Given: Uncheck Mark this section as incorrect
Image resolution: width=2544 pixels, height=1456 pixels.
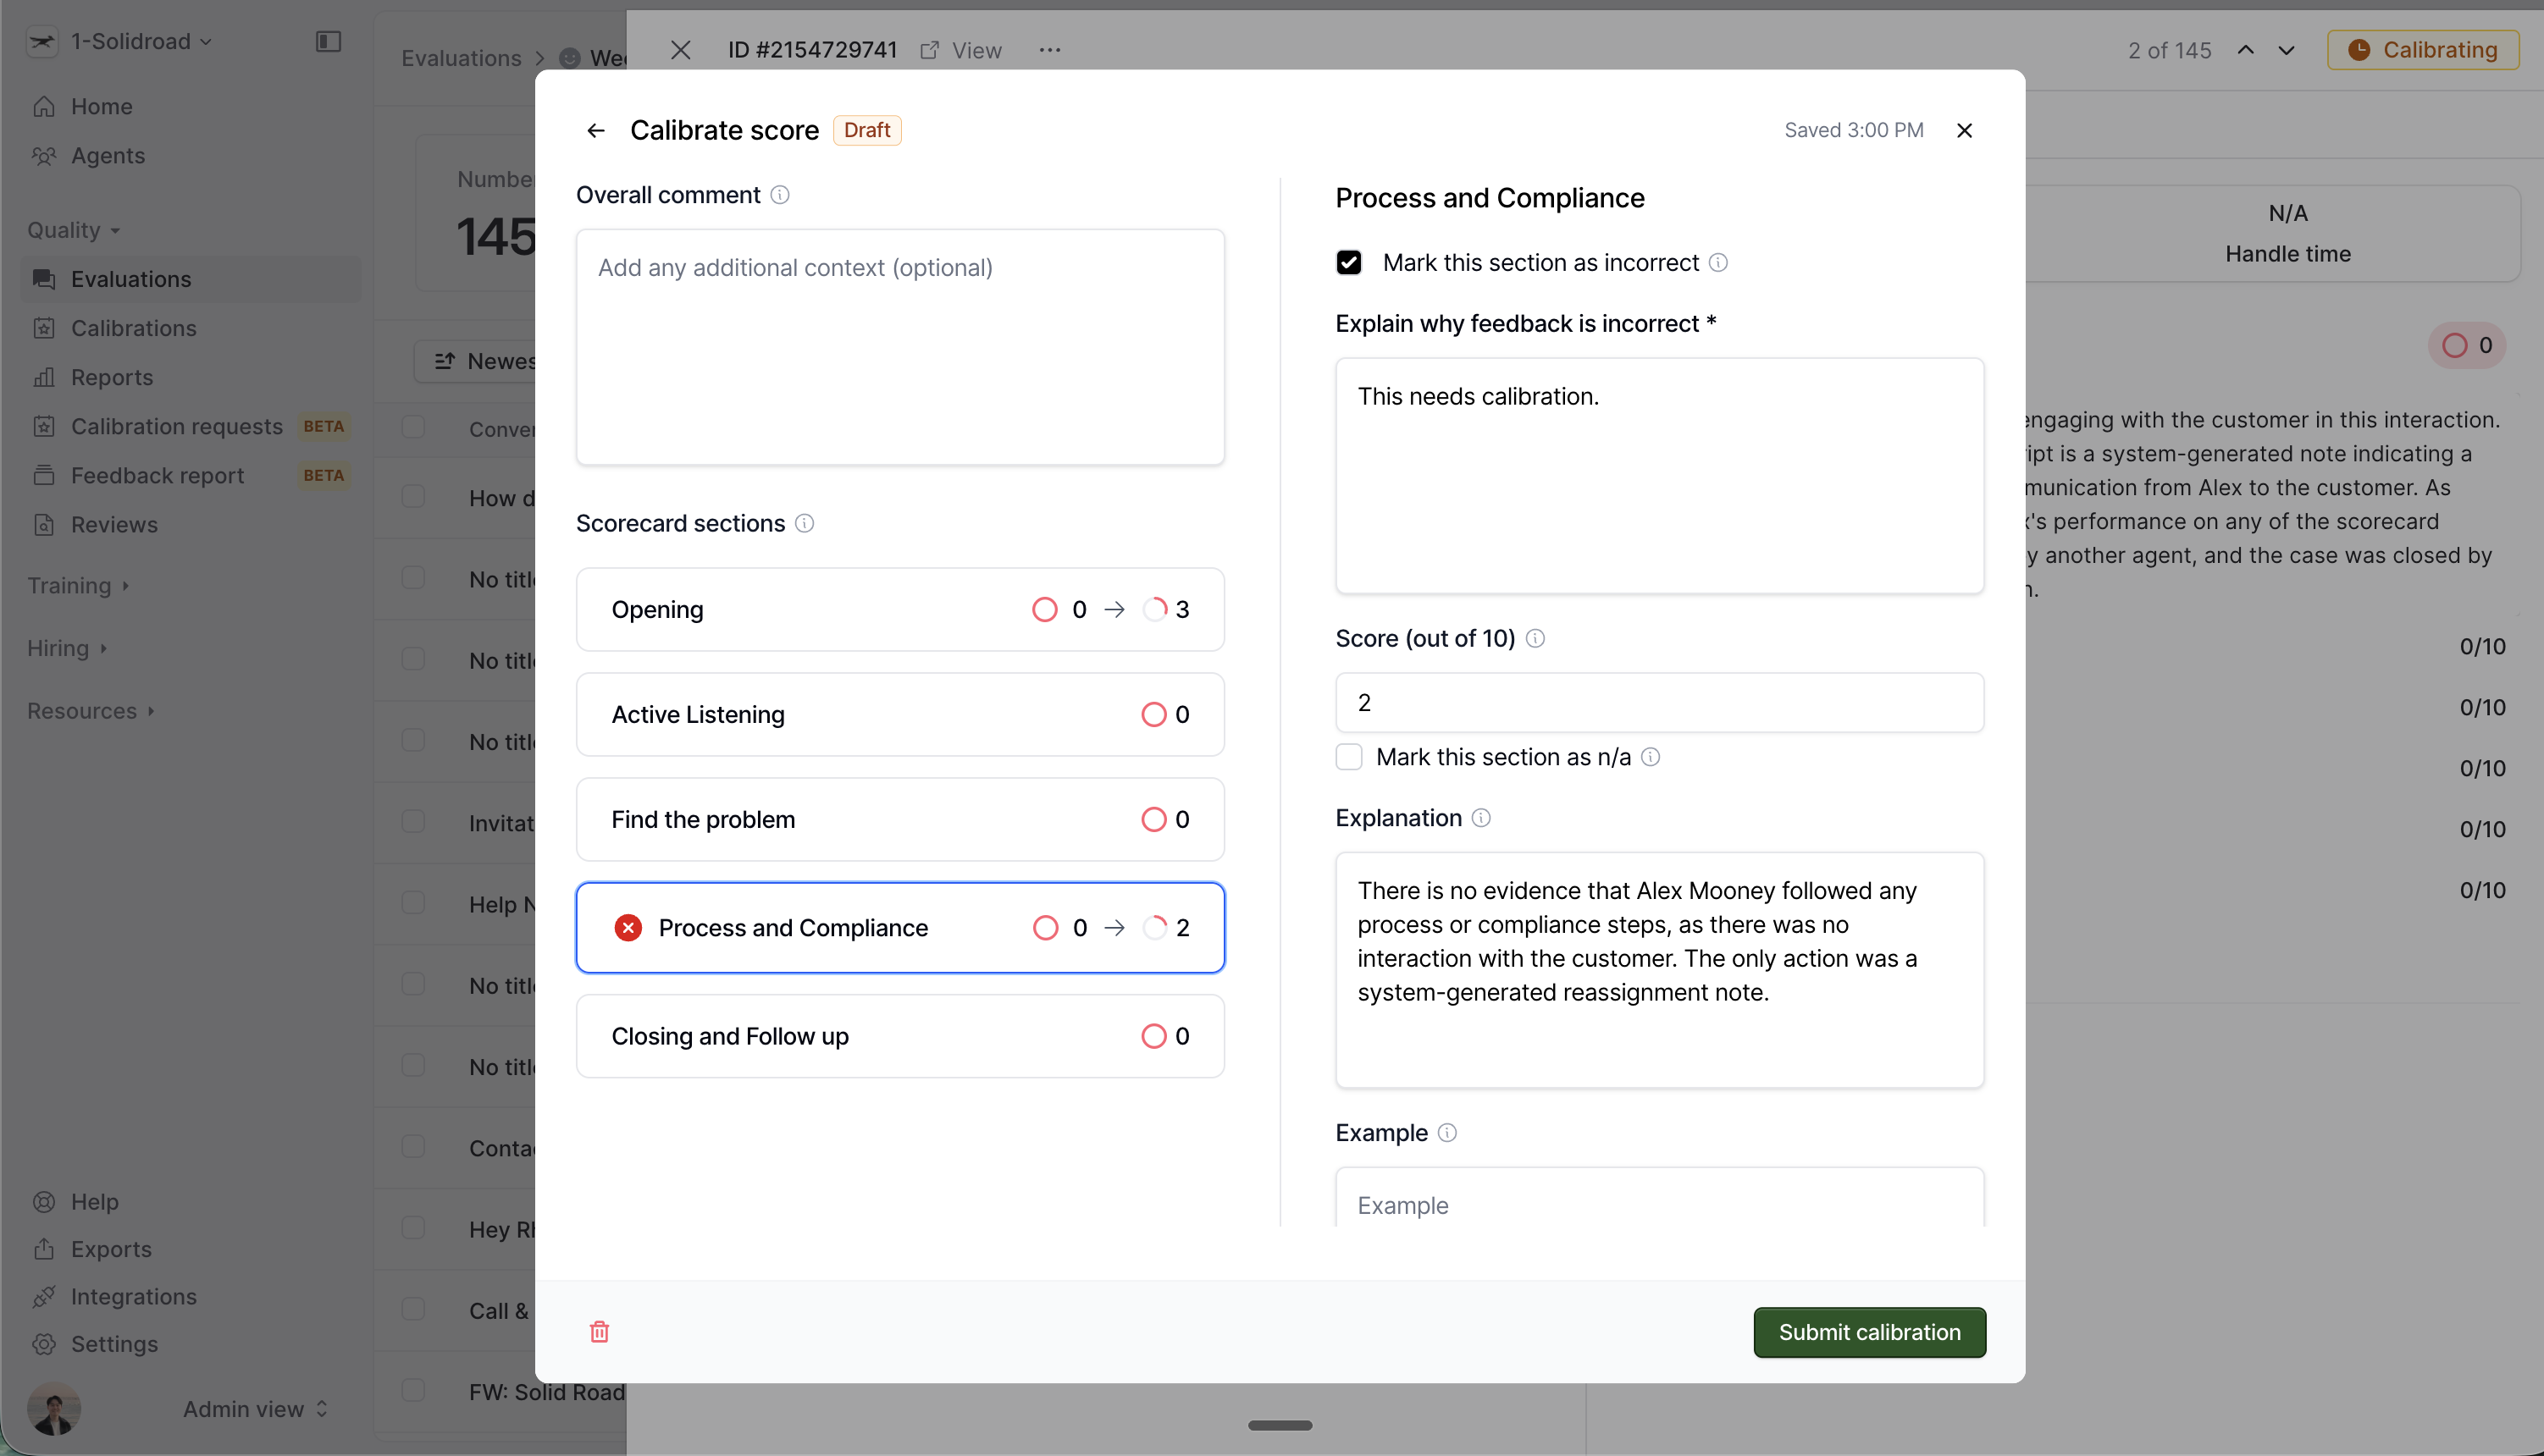Looking at the screenshot, I should 1348,263.
